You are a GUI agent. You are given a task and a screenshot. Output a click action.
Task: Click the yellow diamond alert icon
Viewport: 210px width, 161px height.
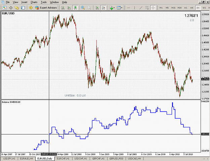[x=31, y=8]
